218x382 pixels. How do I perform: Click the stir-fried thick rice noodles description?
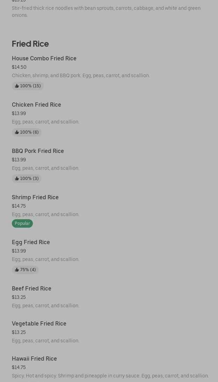(x=106, y=12)
